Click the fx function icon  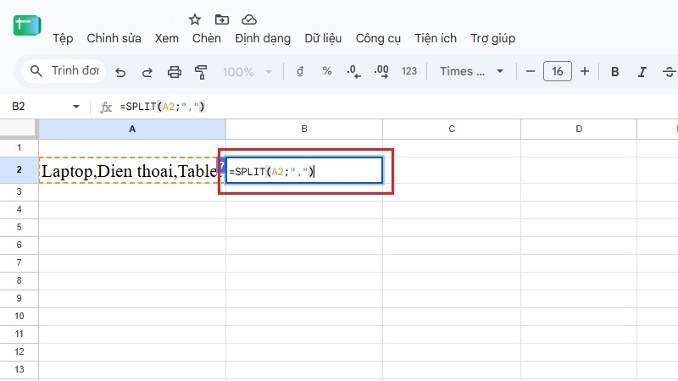click(106, 107)
